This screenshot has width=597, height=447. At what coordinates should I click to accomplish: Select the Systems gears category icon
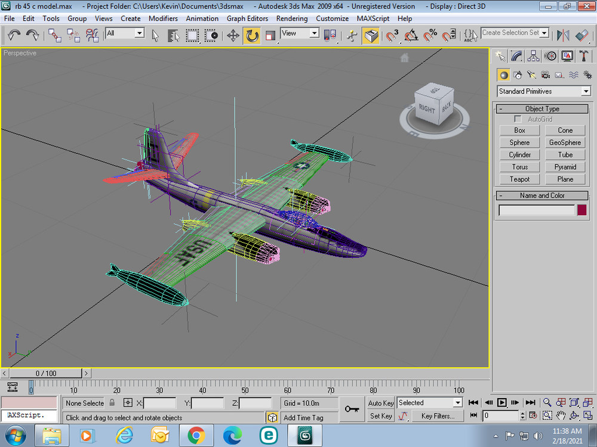point(587,75)
